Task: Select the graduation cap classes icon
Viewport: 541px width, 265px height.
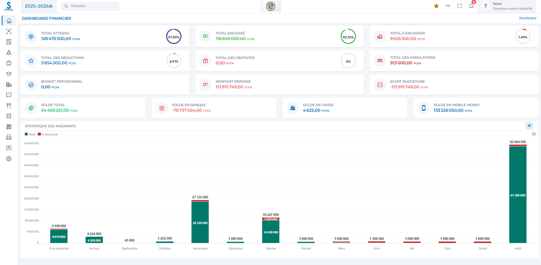Action: 9,74
